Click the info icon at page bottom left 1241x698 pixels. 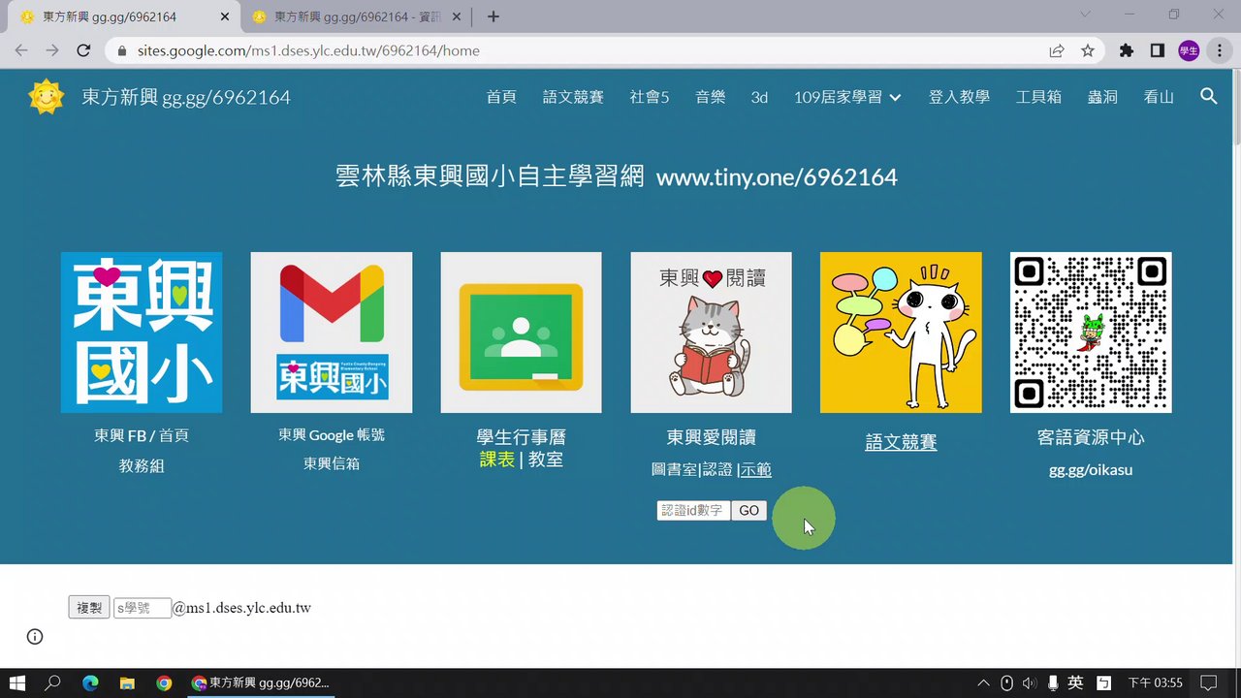click(35, 637)
